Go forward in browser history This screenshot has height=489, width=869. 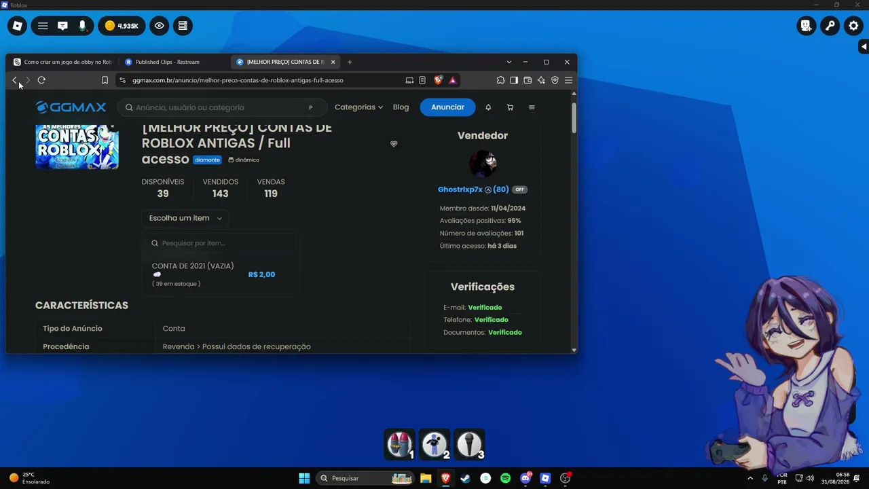27,80
